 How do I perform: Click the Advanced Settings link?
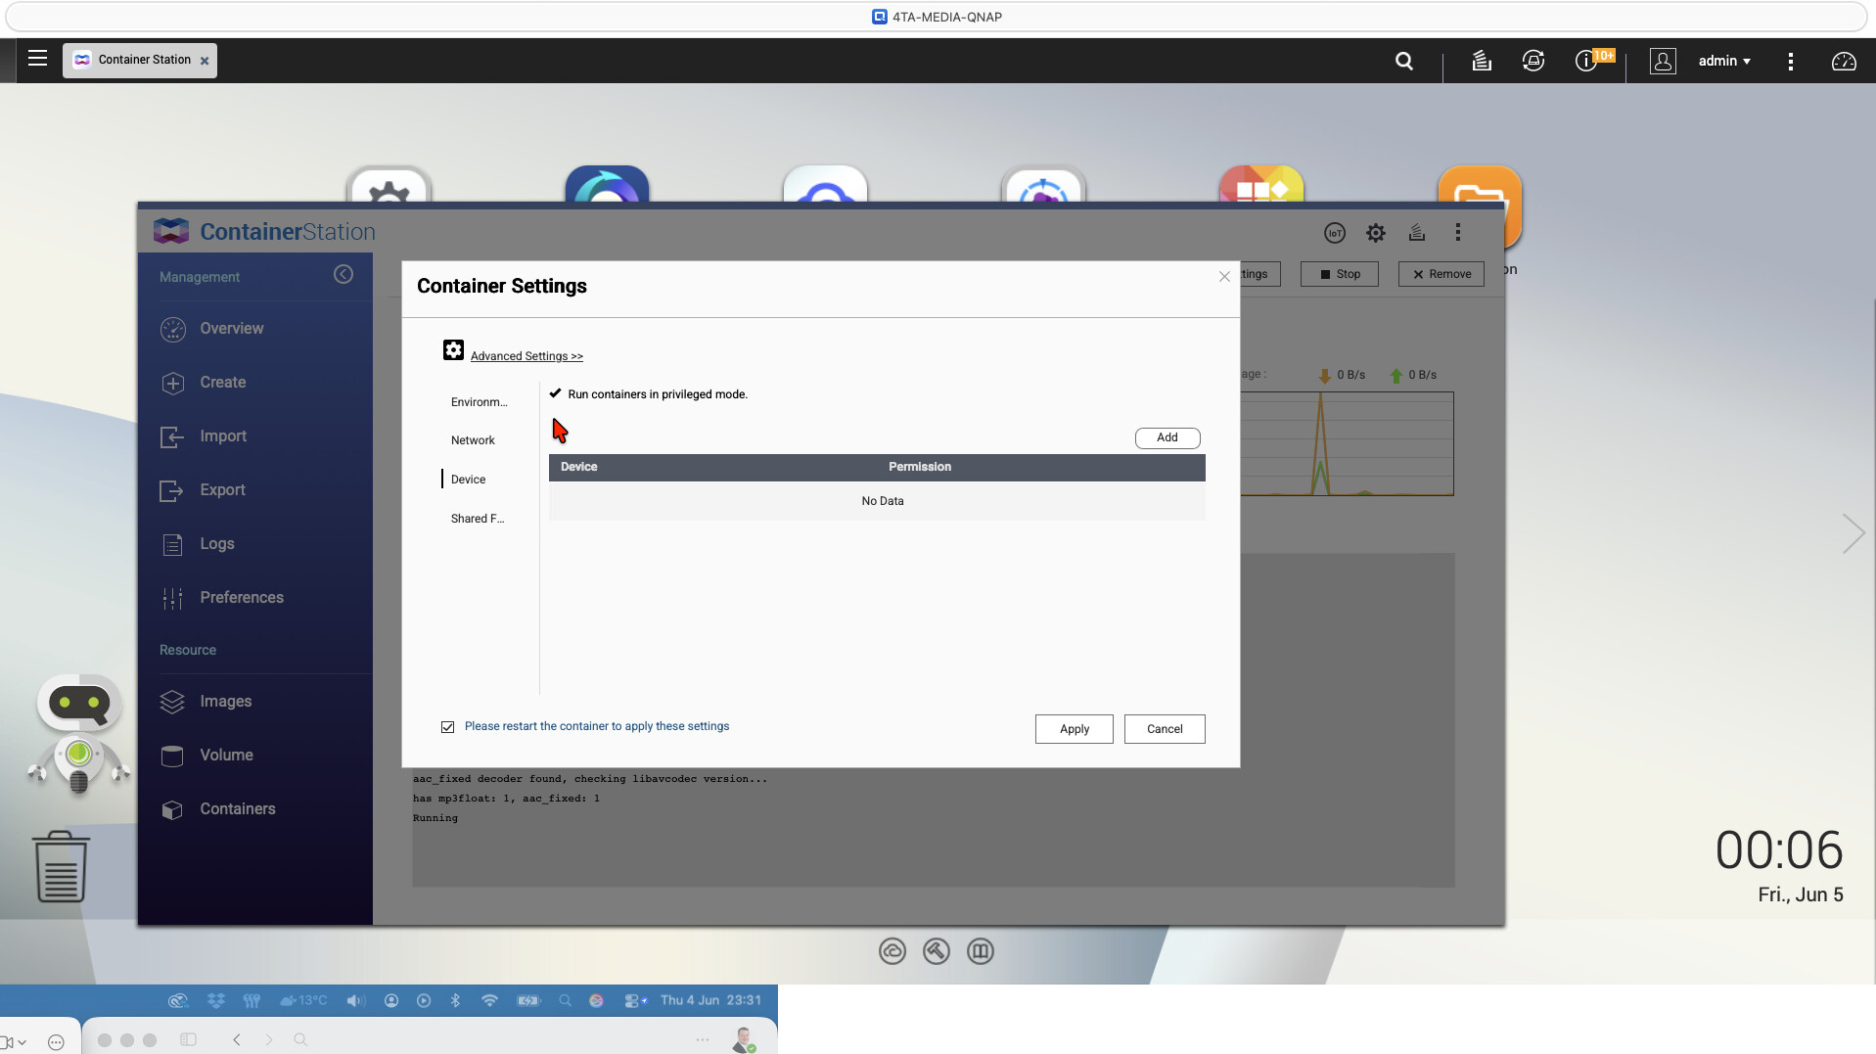point(526,356)
